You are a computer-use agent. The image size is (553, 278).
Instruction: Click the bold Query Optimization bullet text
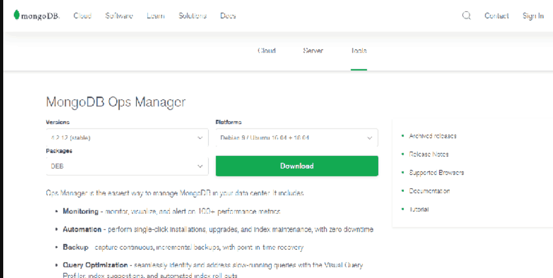click(x=95, y=265)
